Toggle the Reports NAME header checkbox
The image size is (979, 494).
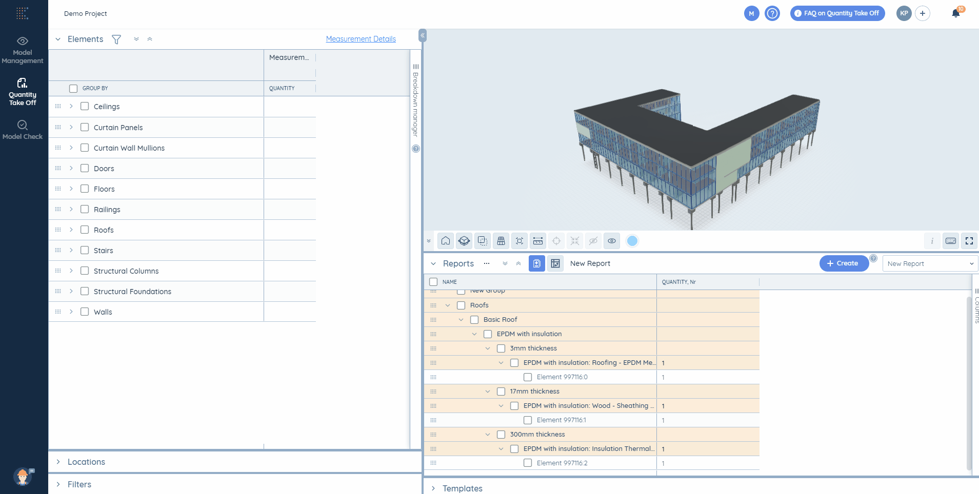click(x=433, y=282)
